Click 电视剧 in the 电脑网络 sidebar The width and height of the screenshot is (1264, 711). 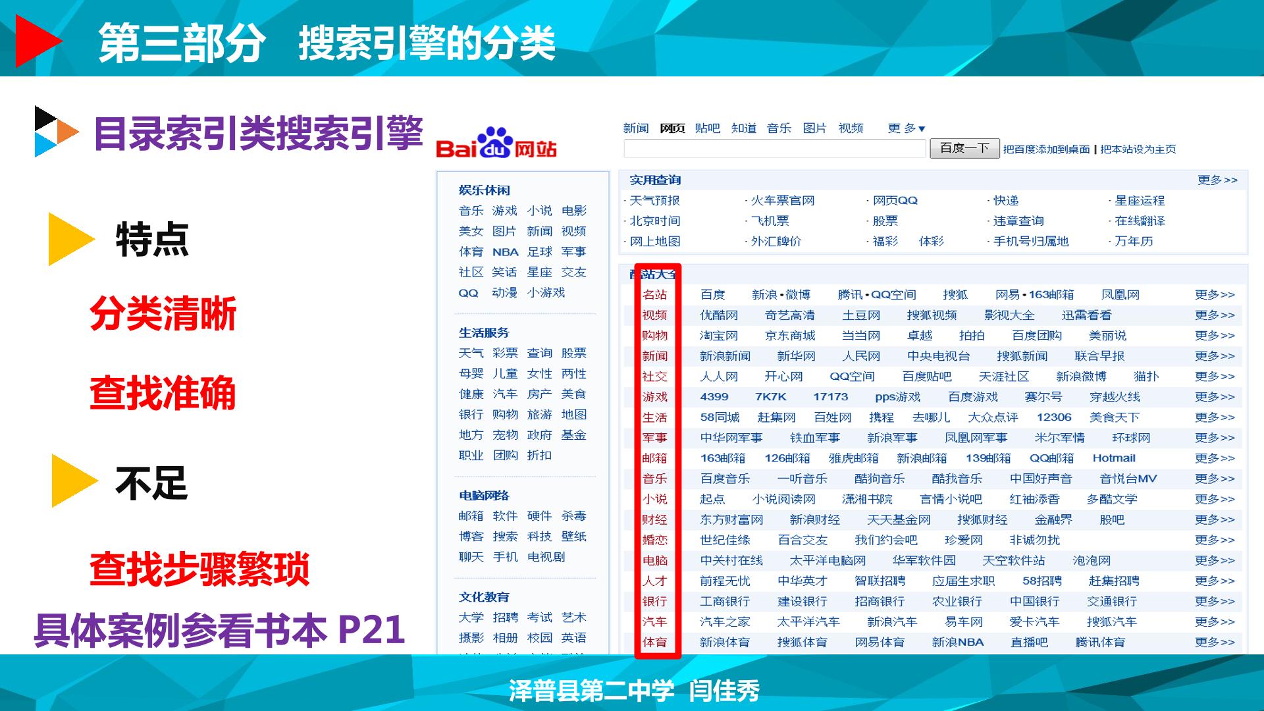coord(546,557)
